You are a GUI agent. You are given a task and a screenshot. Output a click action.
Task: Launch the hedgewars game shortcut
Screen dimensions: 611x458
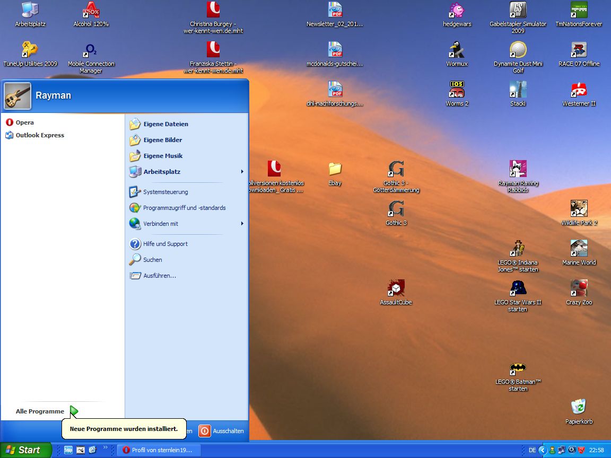(457, 15)
